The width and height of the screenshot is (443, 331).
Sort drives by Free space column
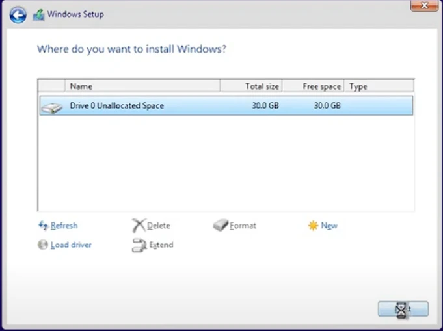pos(314,86)
